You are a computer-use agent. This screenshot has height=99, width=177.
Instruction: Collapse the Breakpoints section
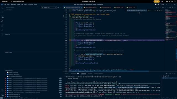(x=9, y=70)
